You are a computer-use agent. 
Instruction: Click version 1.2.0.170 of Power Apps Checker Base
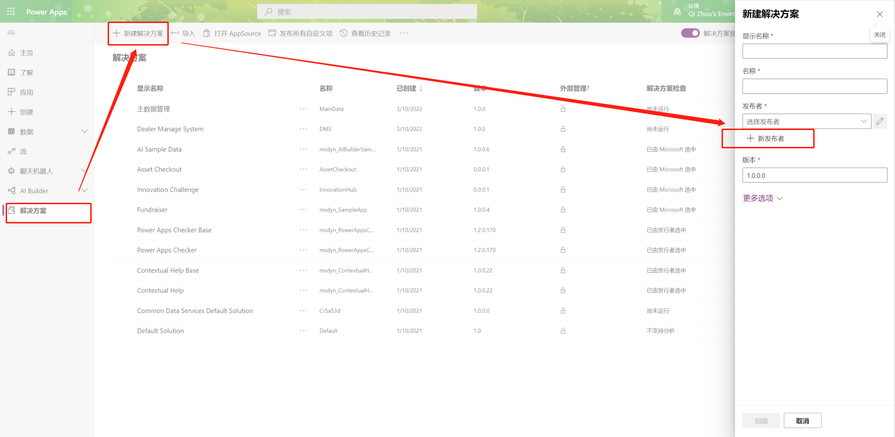click(485, 230)
